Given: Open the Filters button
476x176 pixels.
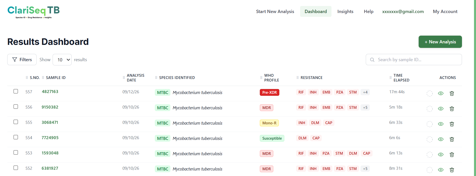Looking at the screenshot, I should click(22, 60).
